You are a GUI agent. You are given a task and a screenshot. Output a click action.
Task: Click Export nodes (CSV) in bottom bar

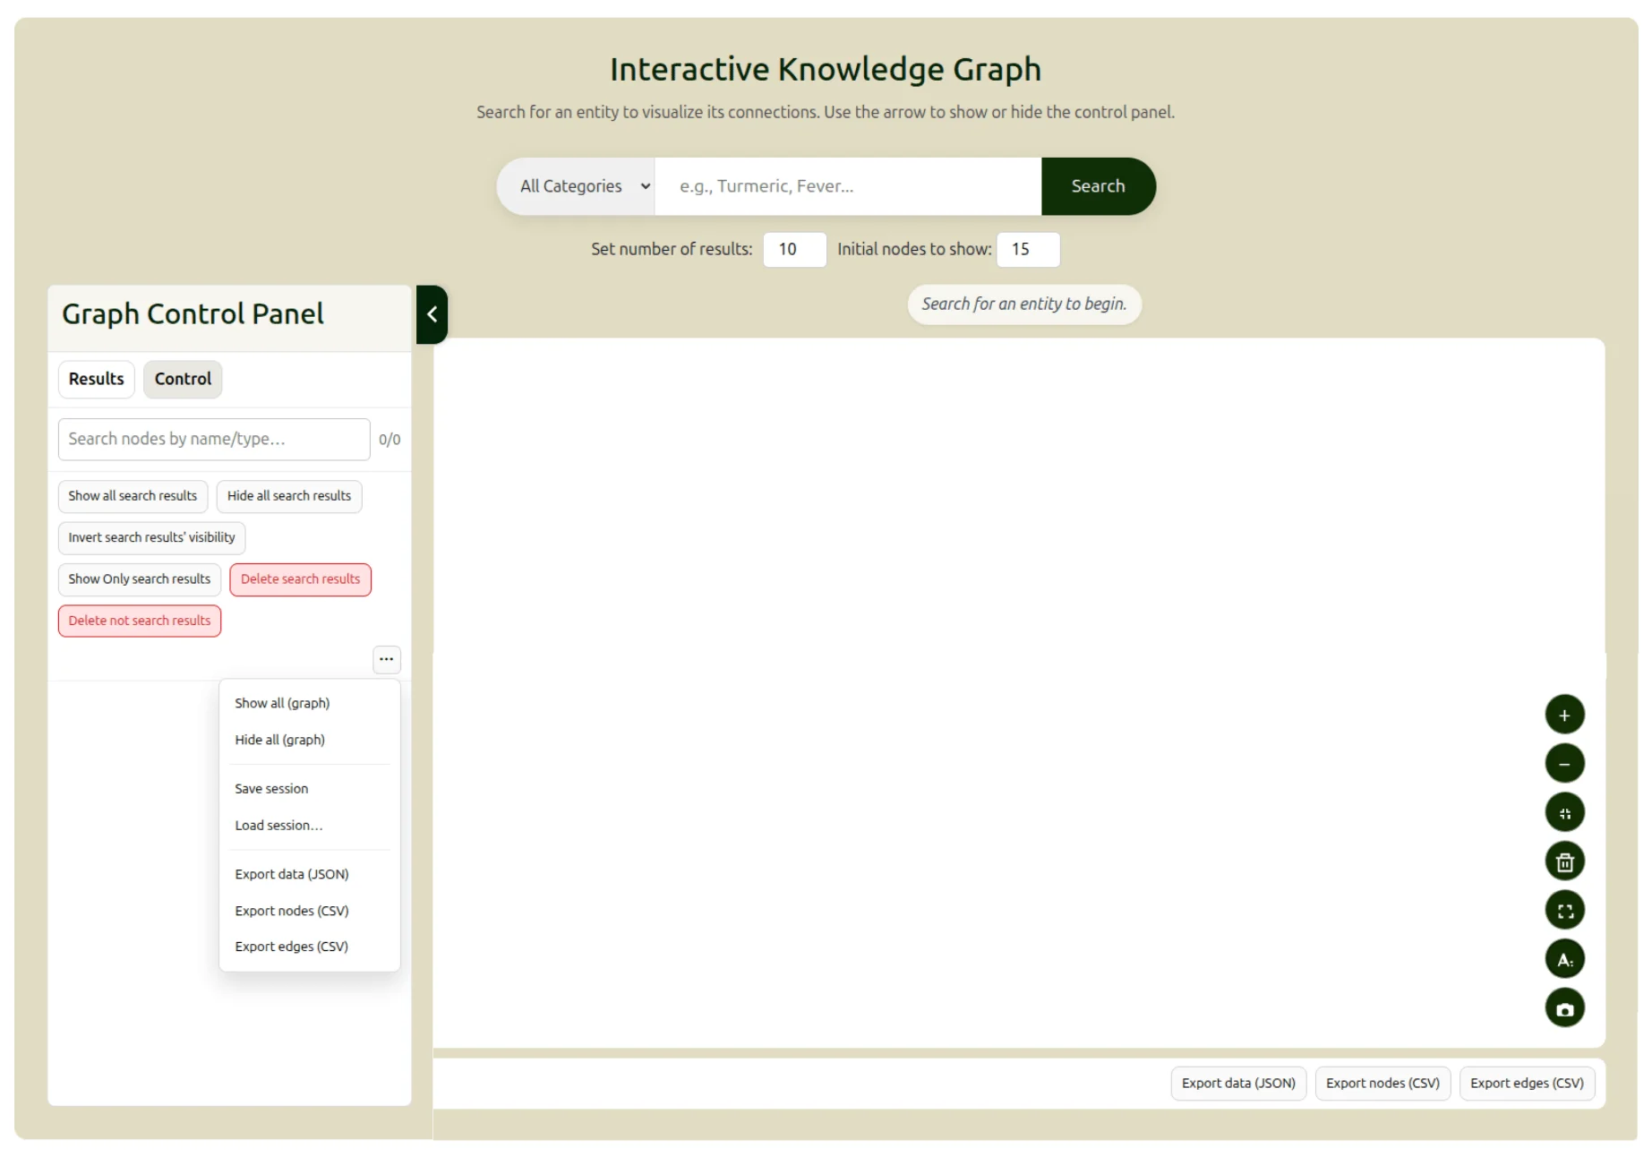pyautogui.click(x=1382, y=1083)
